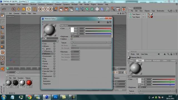Open the Render Settings icon
This screenshot has width=178, height=100.
pyautogui.click(x=71, y=9)
